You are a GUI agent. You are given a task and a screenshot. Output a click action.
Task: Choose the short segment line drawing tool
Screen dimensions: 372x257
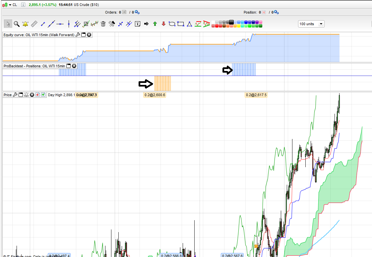tap(43, 24)
